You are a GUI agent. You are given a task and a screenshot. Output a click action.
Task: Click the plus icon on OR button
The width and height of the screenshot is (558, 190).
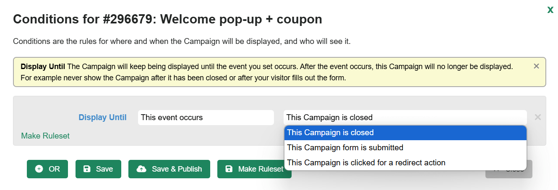click(39, 169)
